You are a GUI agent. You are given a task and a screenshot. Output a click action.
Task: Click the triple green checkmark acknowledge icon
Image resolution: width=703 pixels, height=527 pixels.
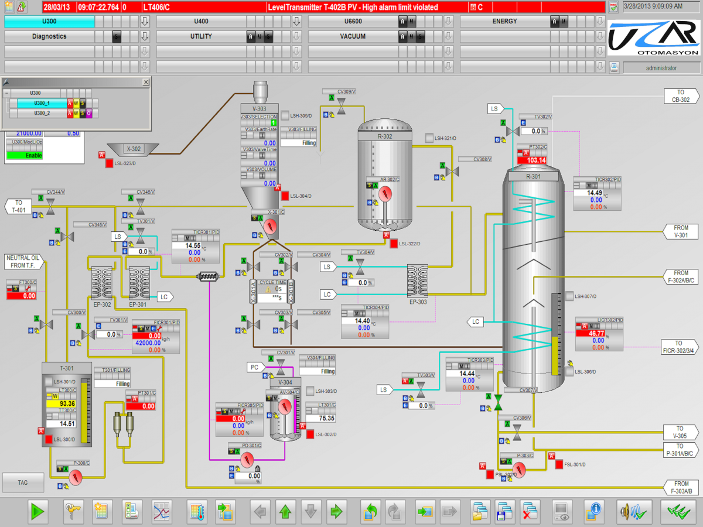(x=677, y=511)
